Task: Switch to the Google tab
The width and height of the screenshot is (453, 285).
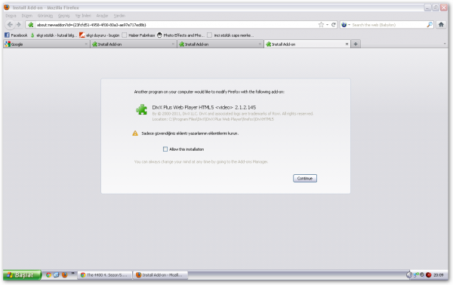Action: 46,44
